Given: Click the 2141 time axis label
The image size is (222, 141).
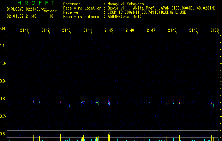Looking at the screenshot, I should (x=24, y=30).
